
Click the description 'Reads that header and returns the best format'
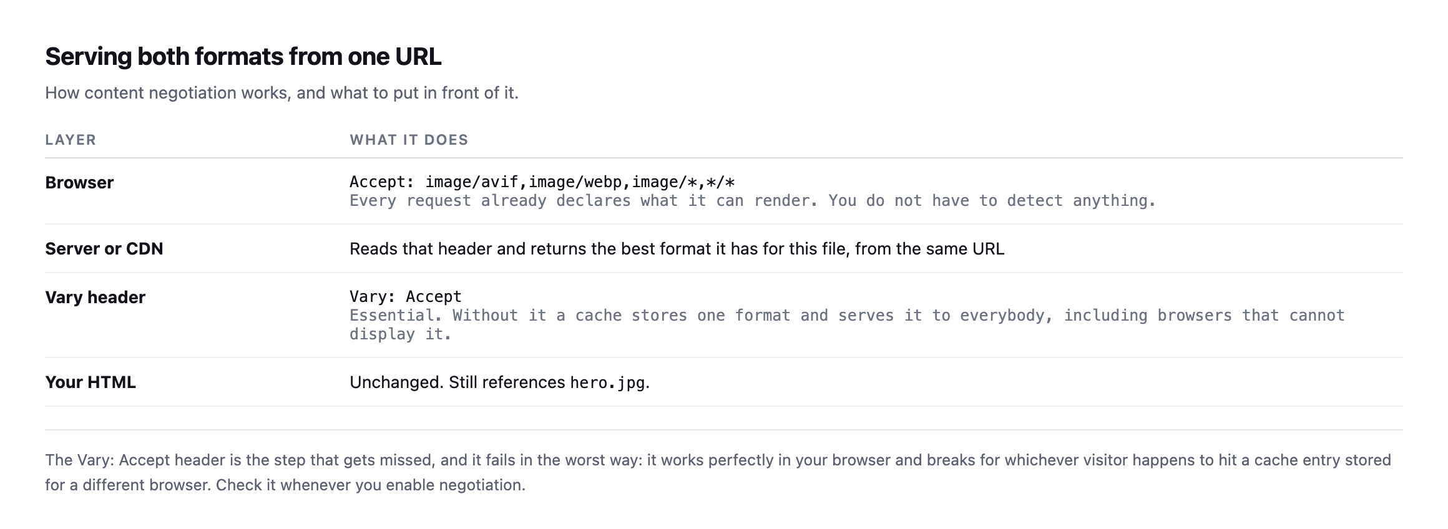677,249
